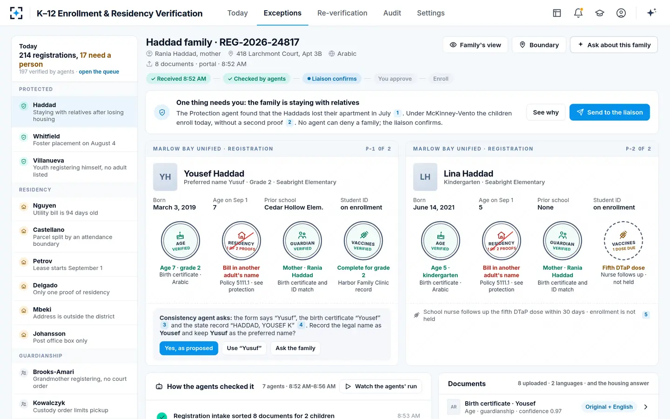Choose Use “Yusuf” option
This screenshot has height=419, width=670.
point(244,348)
